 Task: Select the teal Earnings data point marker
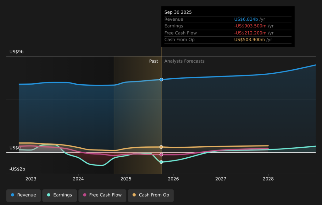(x=161, y=162)
